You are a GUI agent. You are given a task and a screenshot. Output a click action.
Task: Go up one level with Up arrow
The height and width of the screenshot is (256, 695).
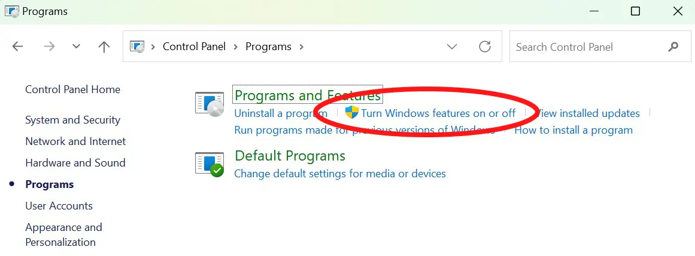104,47
